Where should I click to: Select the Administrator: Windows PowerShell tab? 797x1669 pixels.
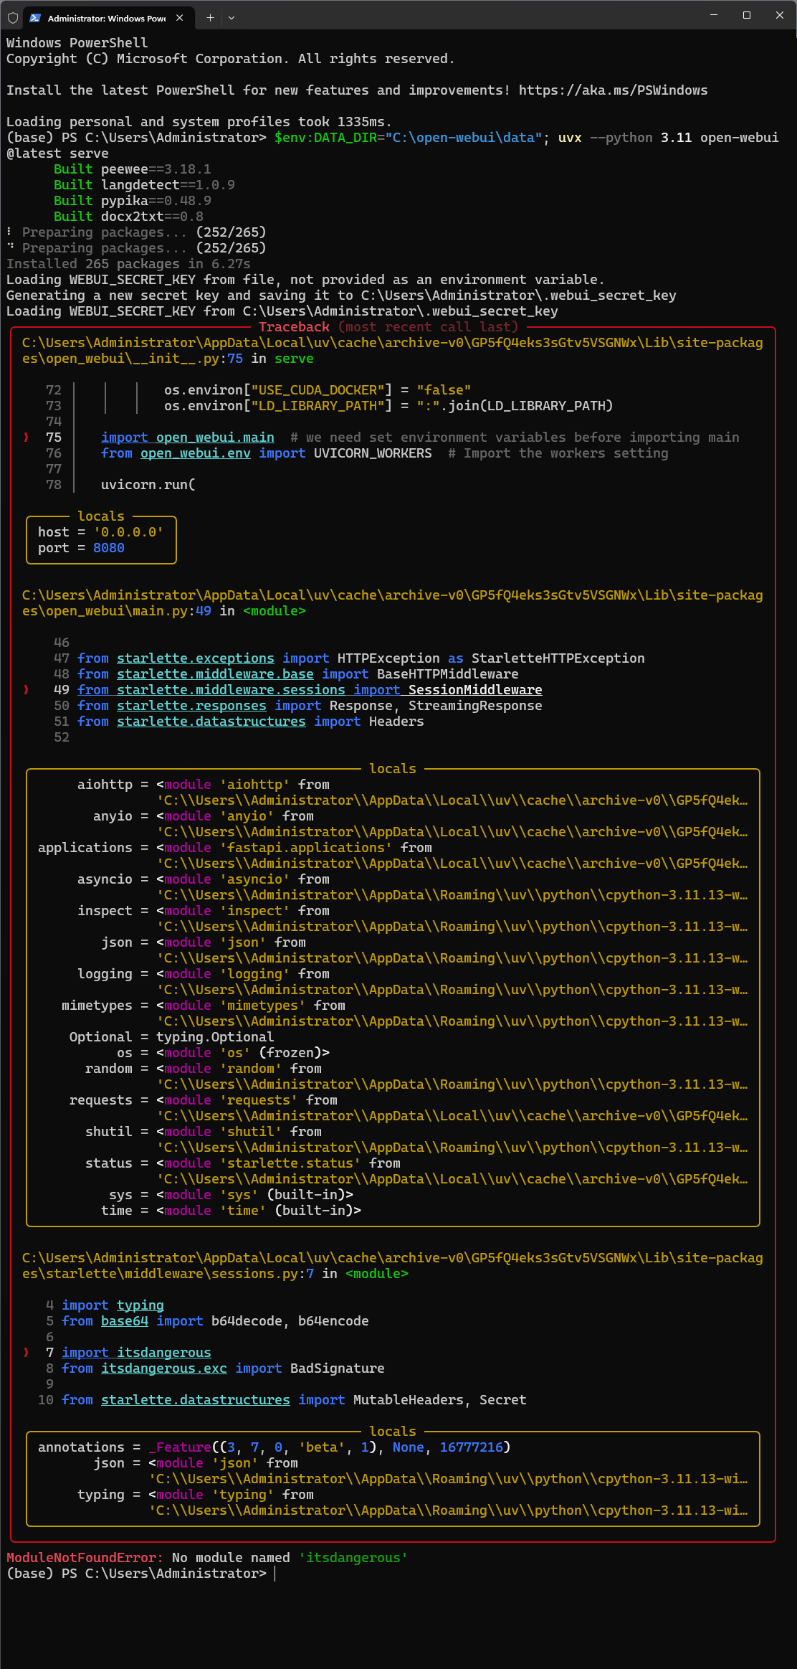coord(106,18)
